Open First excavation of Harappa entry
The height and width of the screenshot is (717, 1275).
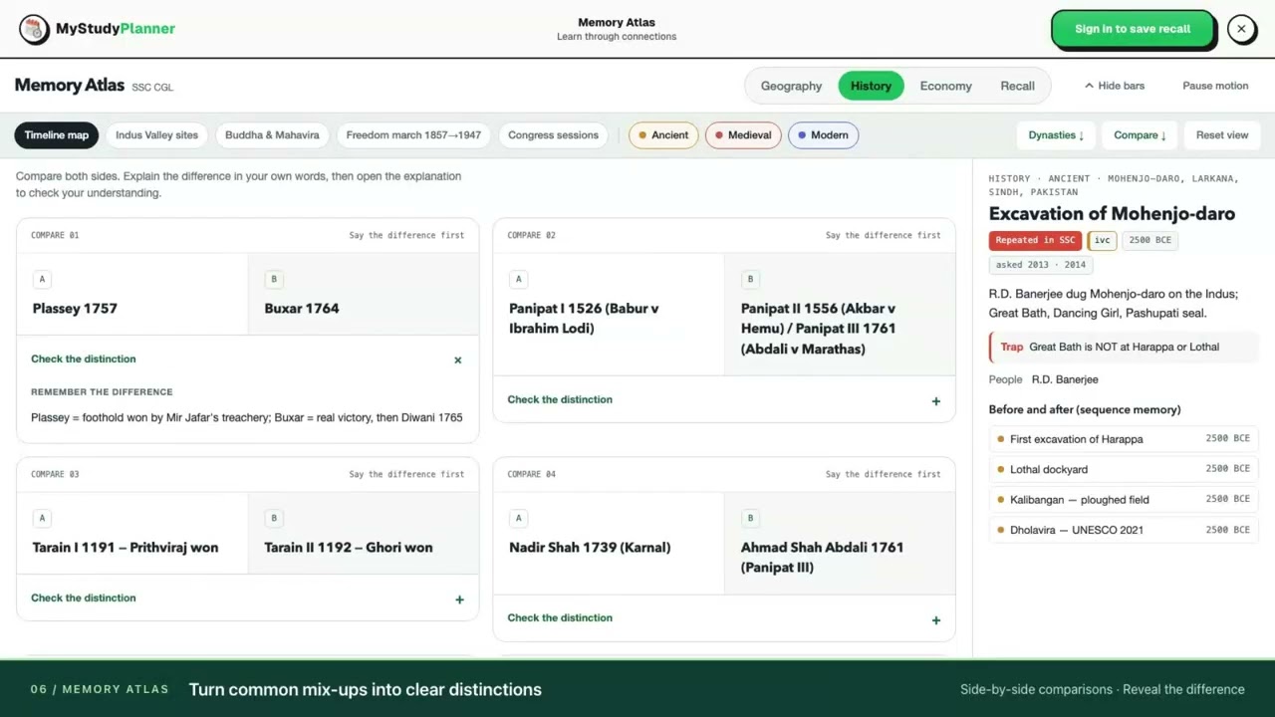tap(1124, 439)
